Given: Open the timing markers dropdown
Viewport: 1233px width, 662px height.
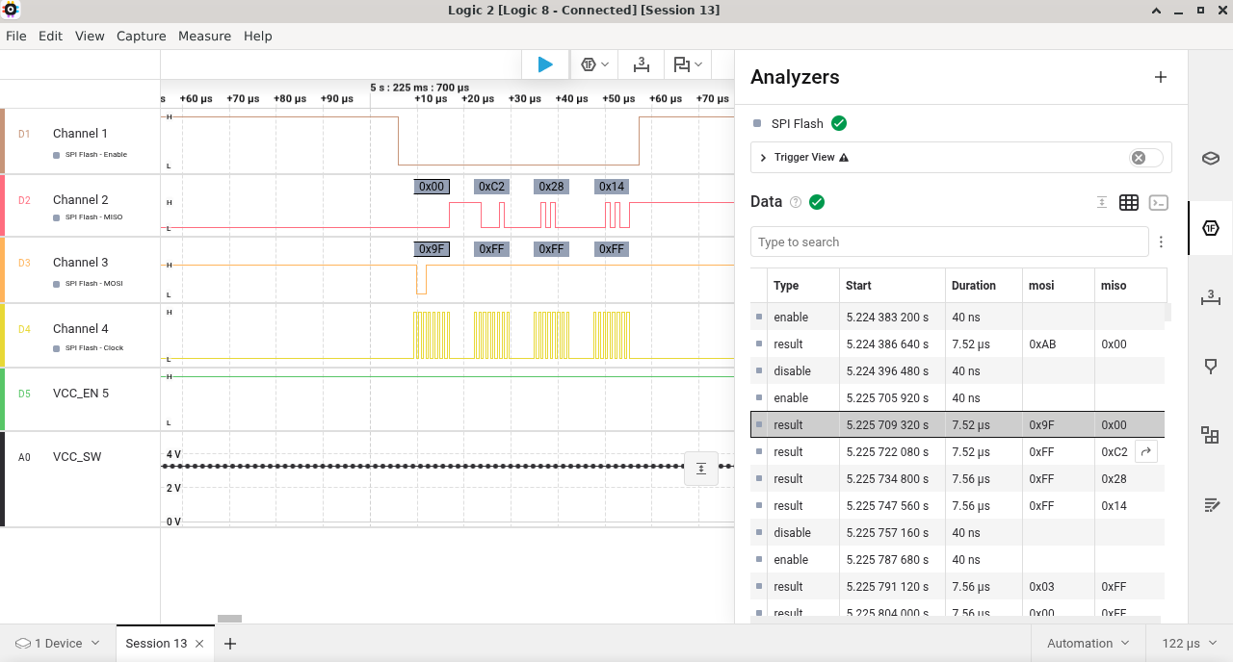Looking at the screenshot, I should [688, 64].
